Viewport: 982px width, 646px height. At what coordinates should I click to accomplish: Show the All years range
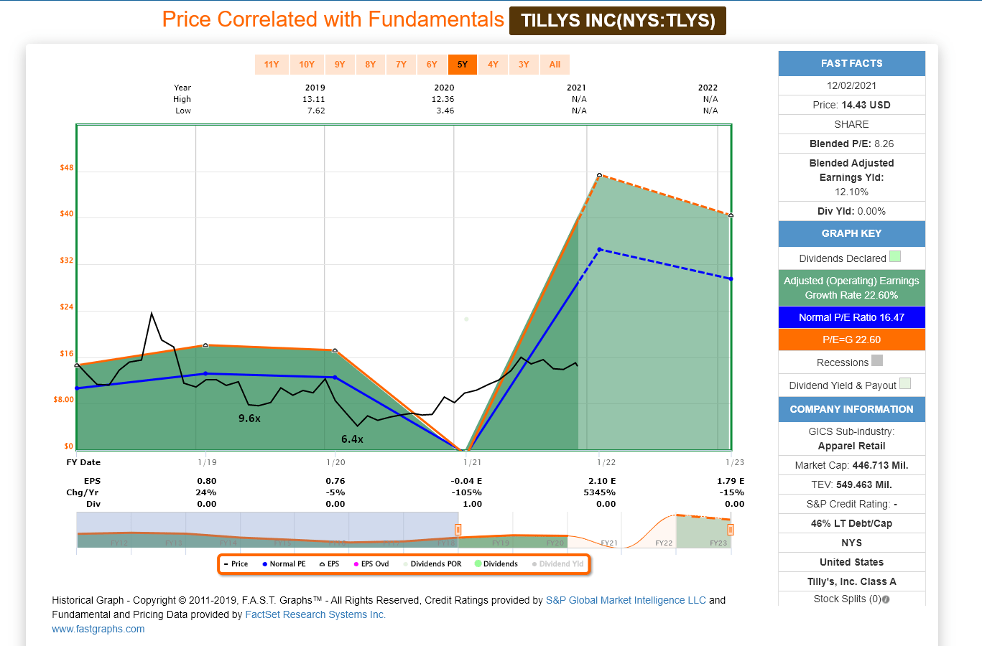[555, 65]
